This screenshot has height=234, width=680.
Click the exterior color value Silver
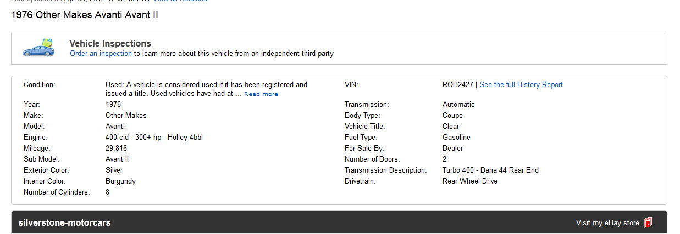pyautogui.click(x=114, y=170)
